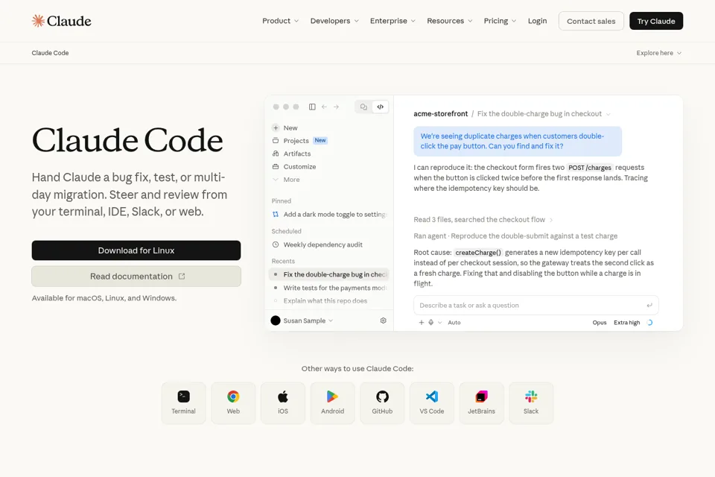Select the Android Google Play tile
Screen dimensions: 715x477
click(x=332, y=403)
